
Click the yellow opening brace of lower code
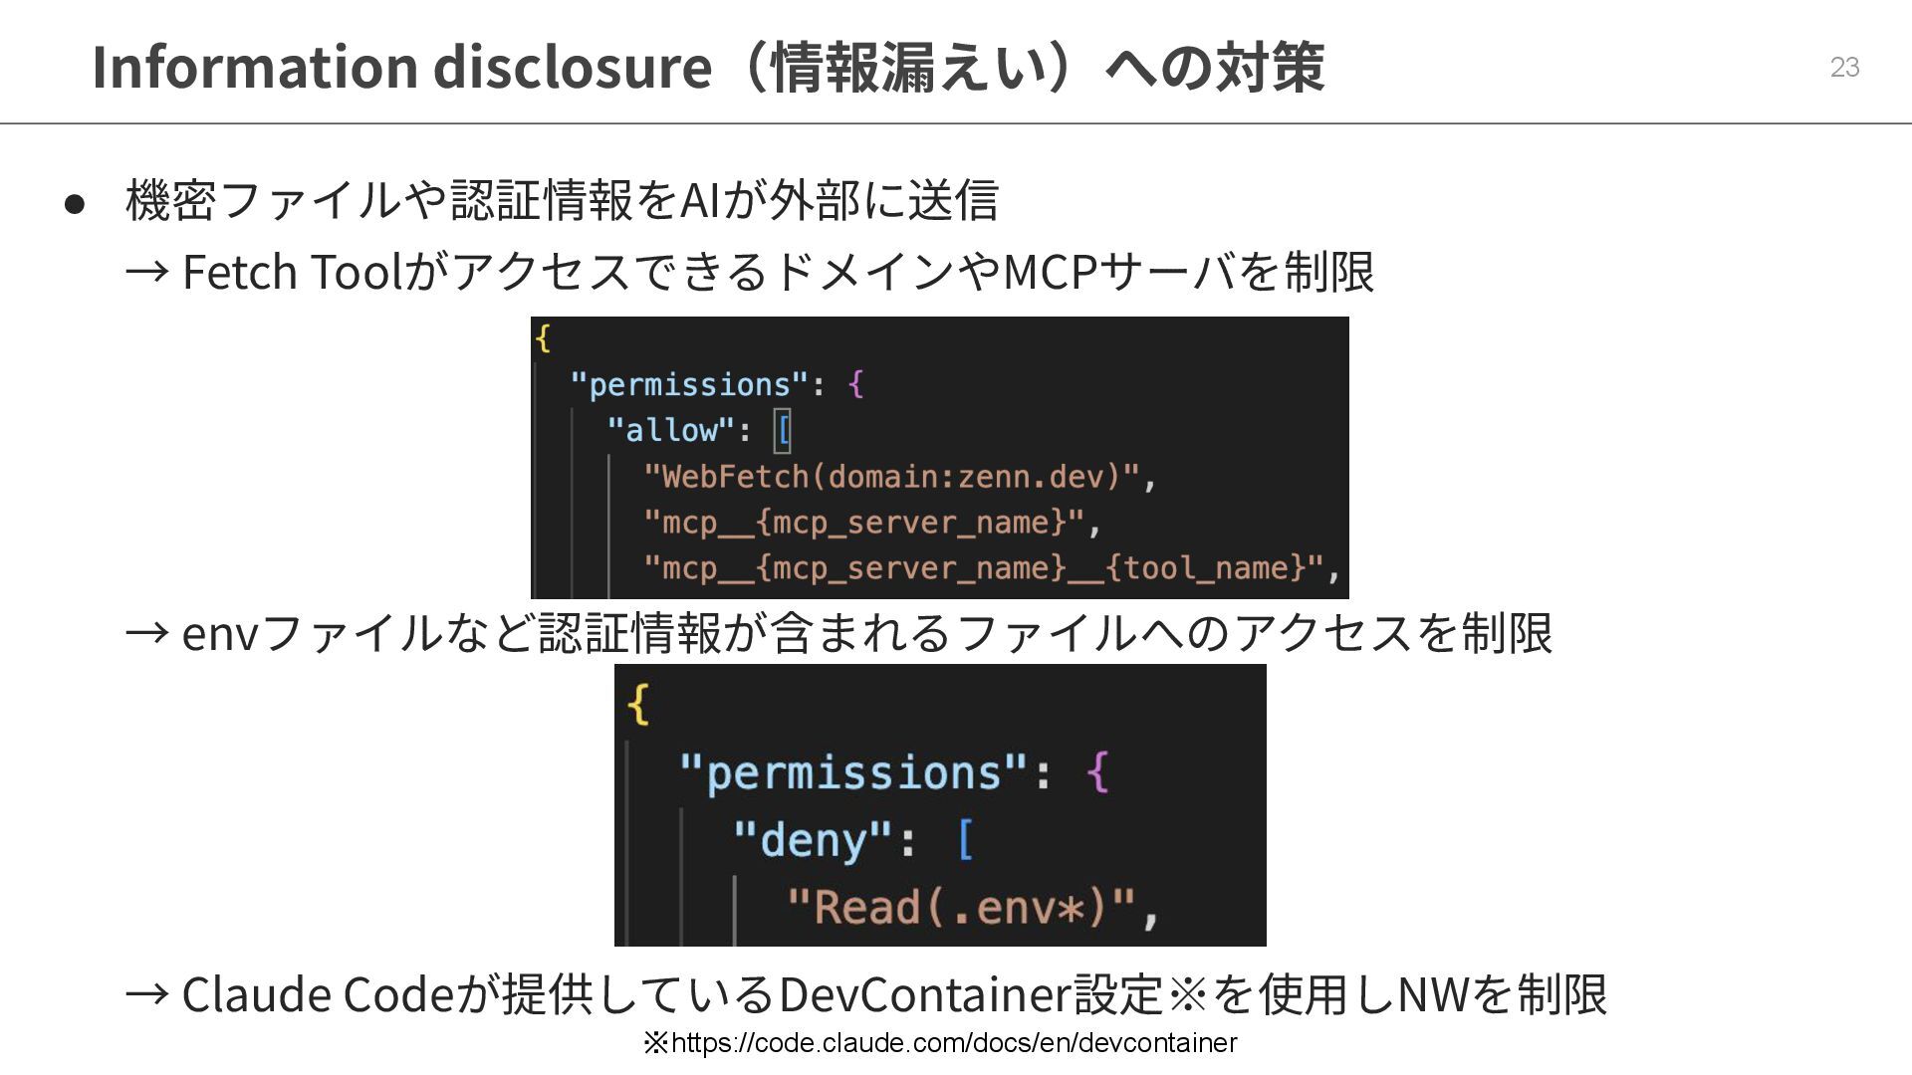(x=638, y=705)
